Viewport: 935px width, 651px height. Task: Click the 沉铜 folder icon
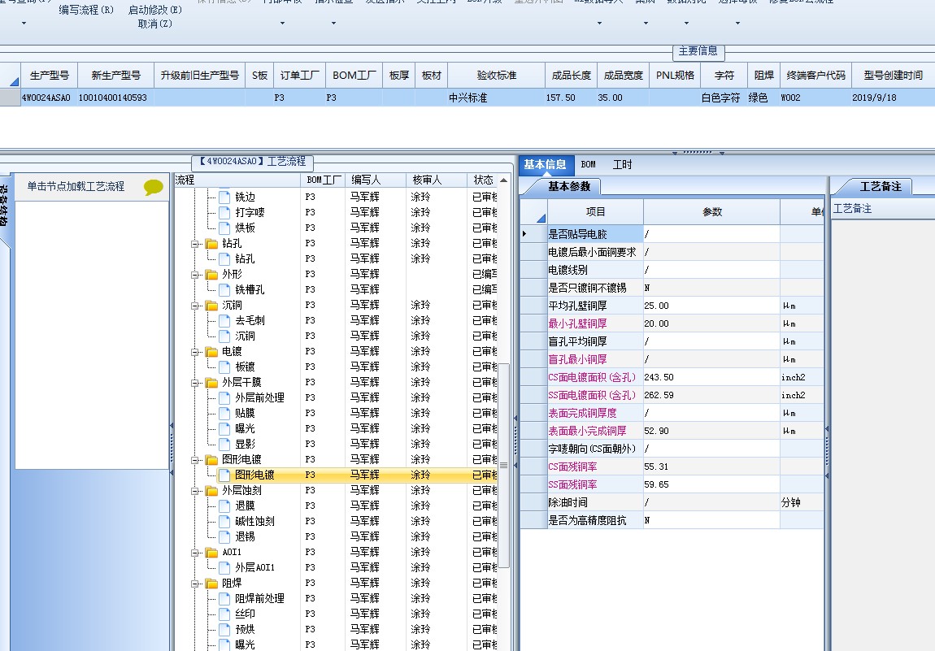click(x=211, y=306)
